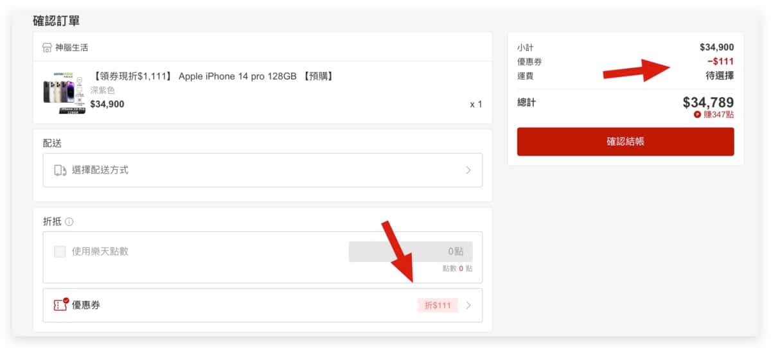Enable the 使用樂天點數 checkbox
Image resolution: width=771 pixels, height=348 pixels.
click(60, 251)
